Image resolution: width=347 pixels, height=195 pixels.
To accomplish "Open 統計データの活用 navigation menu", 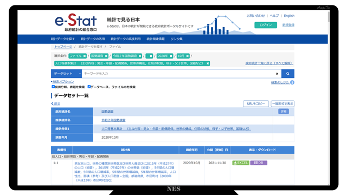I will tap(93, 39).
